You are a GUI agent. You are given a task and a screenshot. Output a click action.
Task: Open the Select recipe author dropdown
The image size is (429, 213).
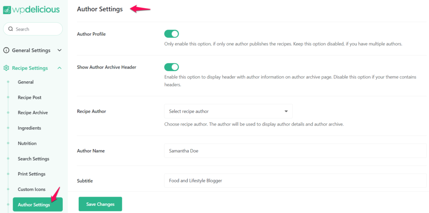(x=228, y=111)
